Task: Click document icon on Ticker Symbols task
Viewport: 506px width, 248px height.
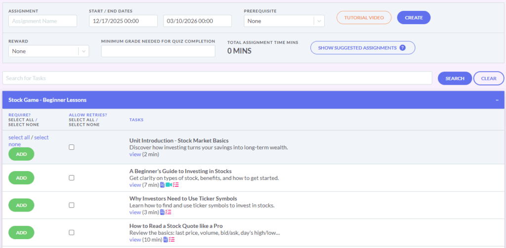Action: (x=163, y=213)
